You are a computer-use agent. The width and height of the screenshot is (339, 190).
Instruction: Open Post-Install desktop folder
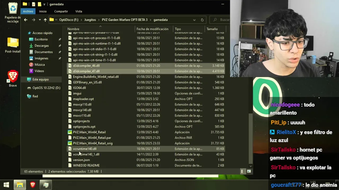[x=13, y=45]
